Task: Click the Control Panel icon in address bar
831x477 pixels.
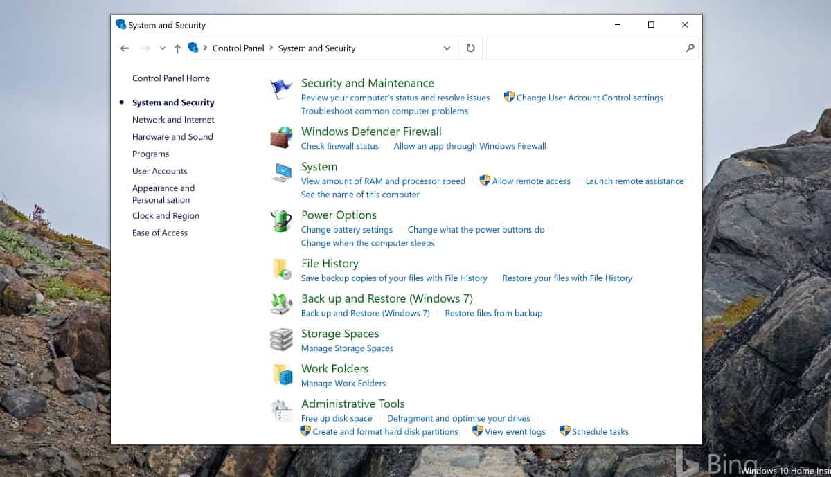Action: (x=193, y=48)
